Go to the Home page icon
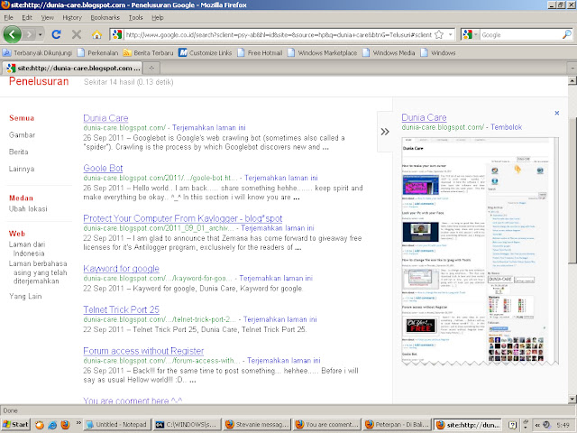The height and width of the screenshot is (433, 577). pos(96,35)
